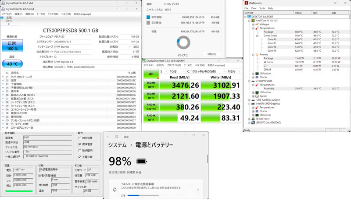Click the battery icon beside 98%
This screenshot has height=201, width=351.
coord(141,161)
